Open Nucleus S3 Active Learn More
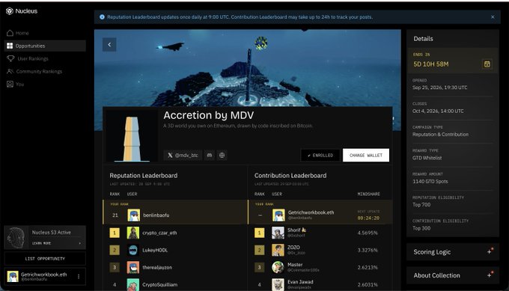This screenshot has width=509, height=291. (x=45, y=237)
